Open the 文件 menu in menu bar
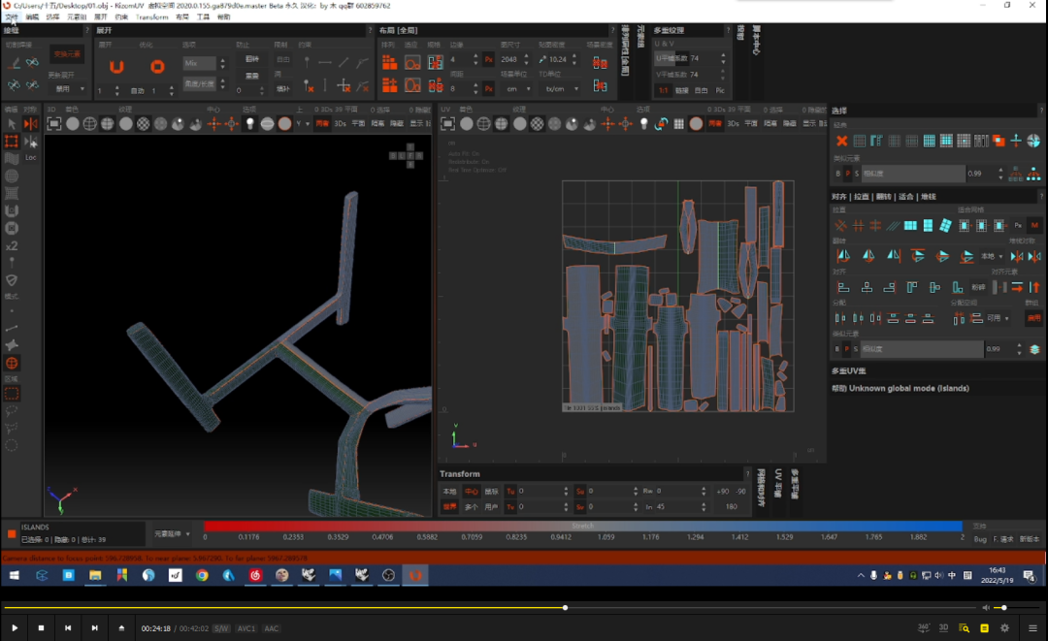 12,16
